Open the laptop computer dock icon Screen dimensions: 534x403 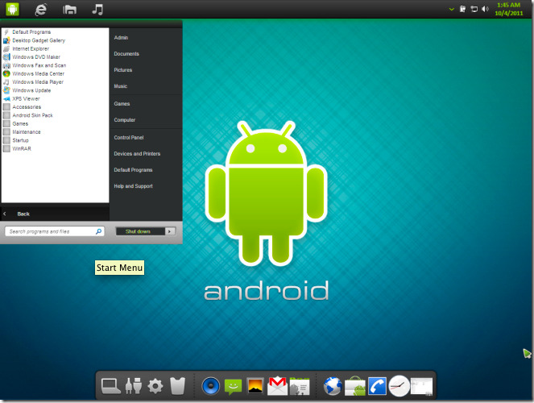110,386
